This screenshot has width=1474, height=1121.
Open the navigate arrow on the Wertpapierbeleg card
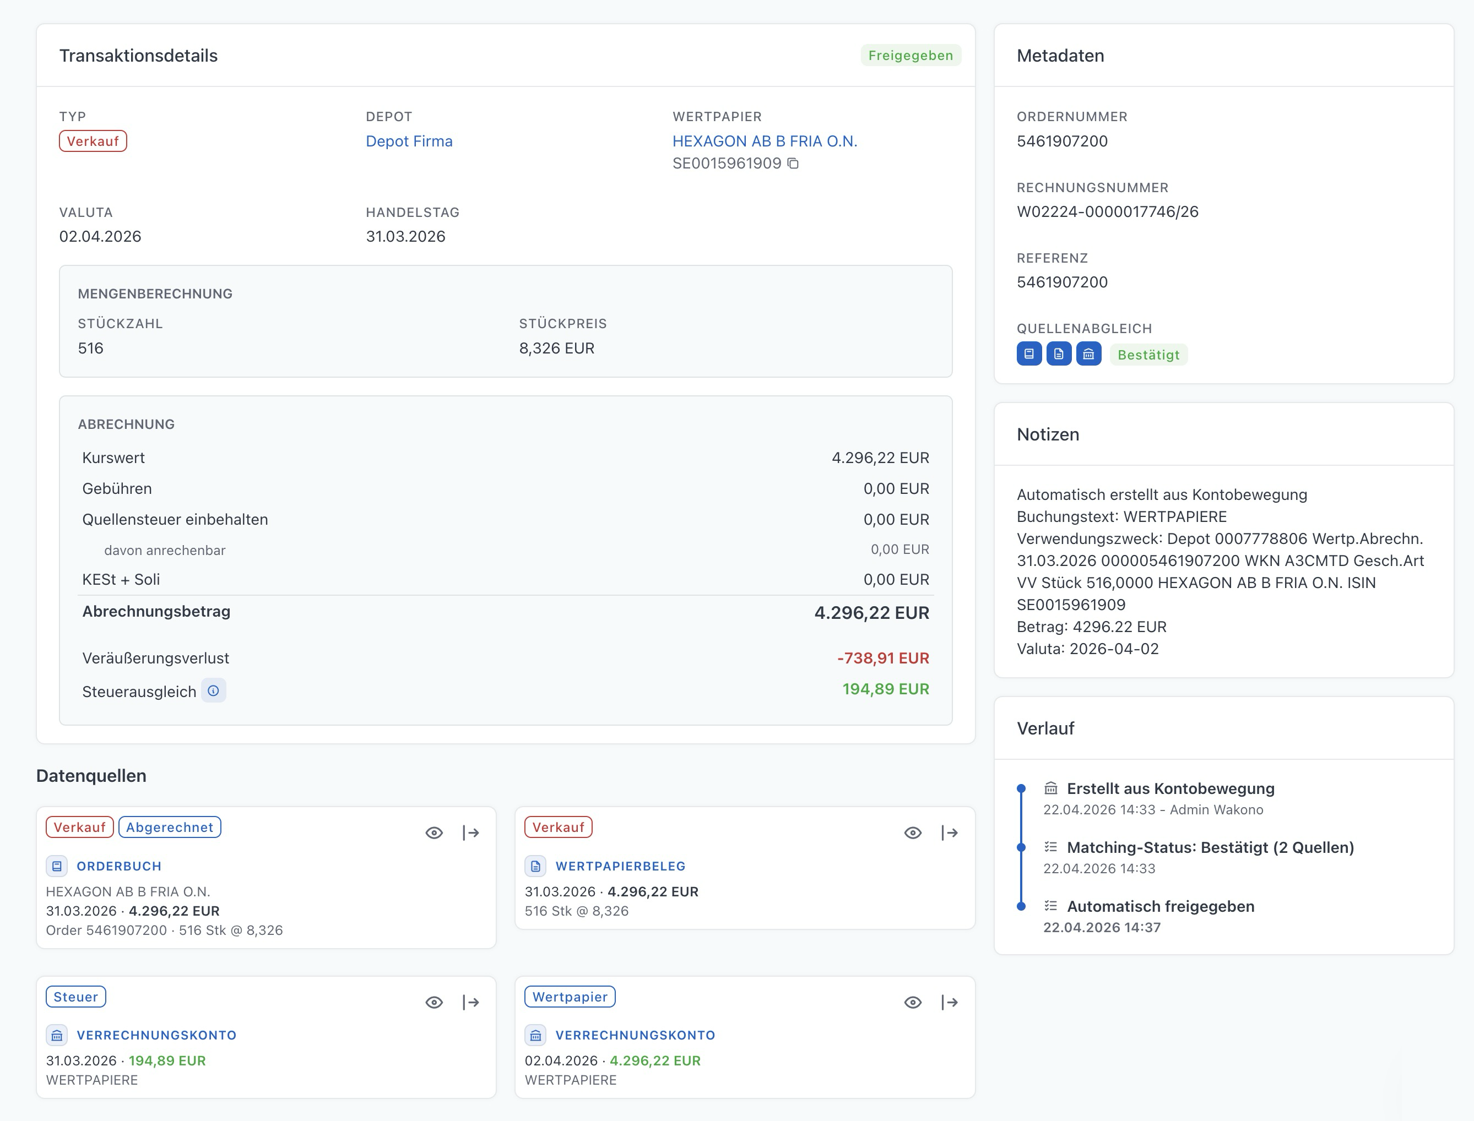[x=950, y=832]
